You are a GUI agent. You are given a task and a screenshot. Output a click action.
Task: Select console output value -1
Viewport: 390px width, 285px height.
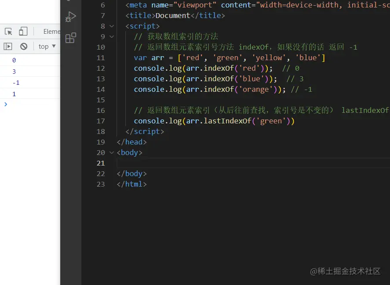(x=16, y=83)
